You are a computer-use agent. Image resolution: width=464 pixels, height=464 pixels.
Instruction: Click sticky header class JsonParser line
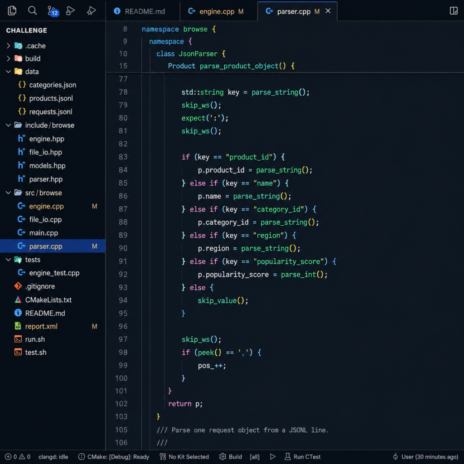point(191,53)
